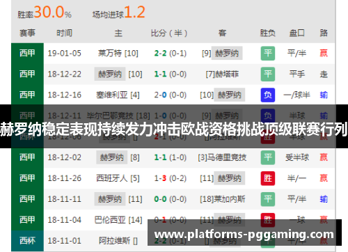Click the 输 result in the 18-12-16 row

(324, 95)
